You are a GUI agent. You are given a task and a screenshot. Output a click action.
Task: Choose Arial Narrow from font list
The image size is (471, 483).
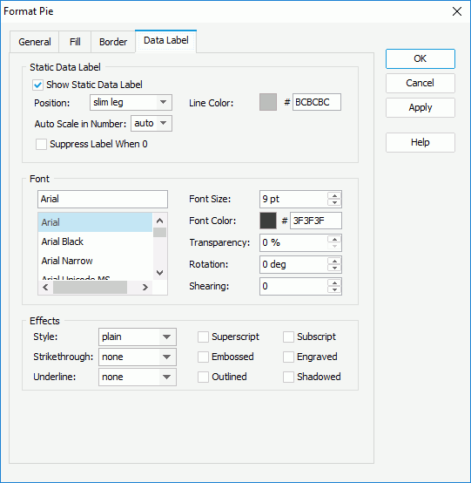(95, 261)
